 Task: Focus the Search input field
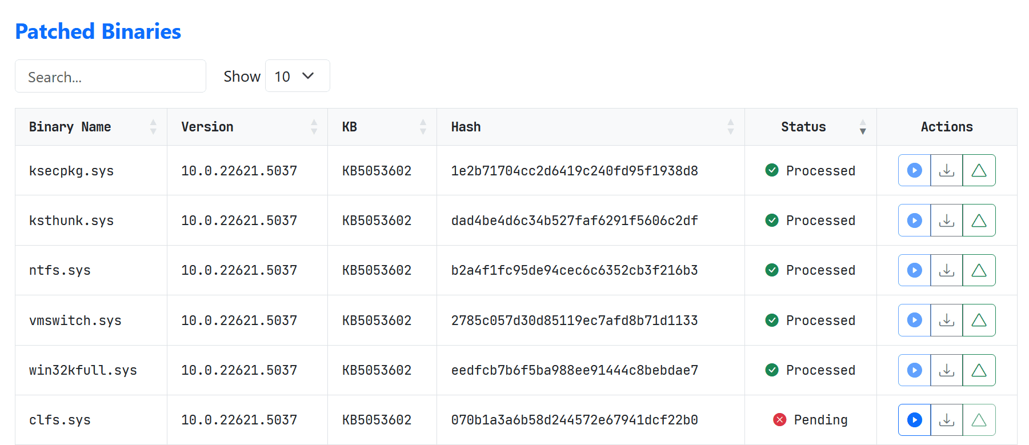110,77
